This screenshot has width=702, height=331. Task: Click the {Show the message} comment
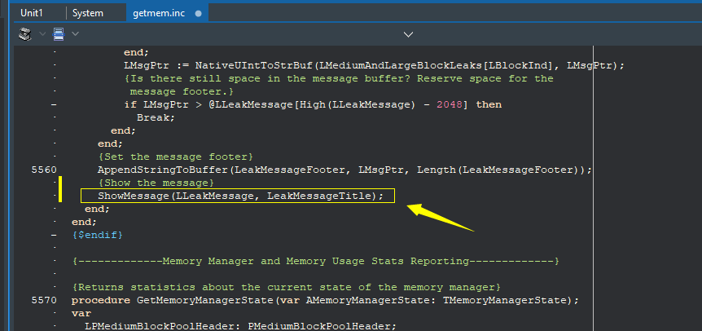156,183
